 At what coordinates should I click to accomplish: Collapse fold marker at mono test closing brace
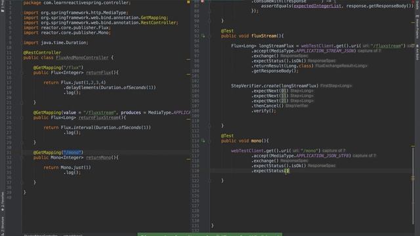209,181
